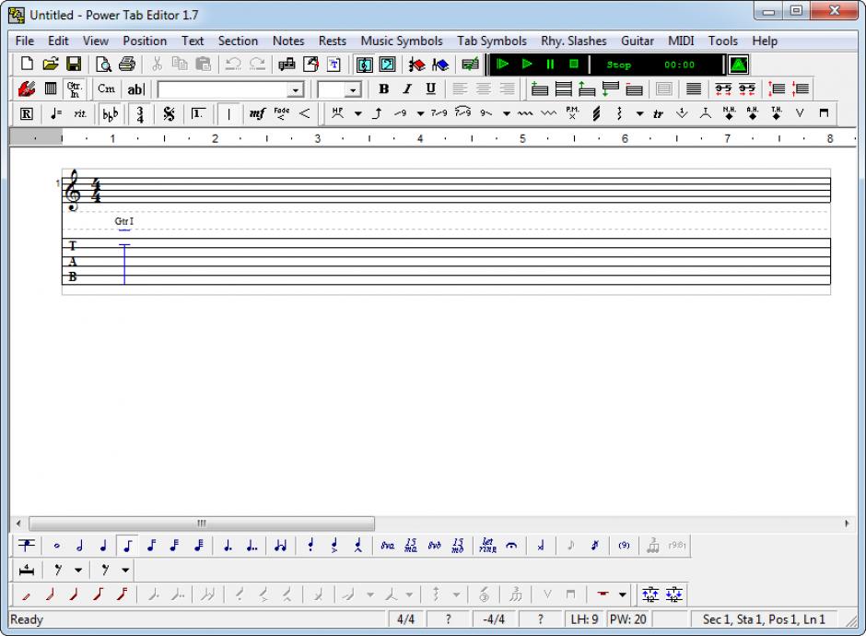Open the font name dropdown
The image size is (866, 636).
(295, 90)
